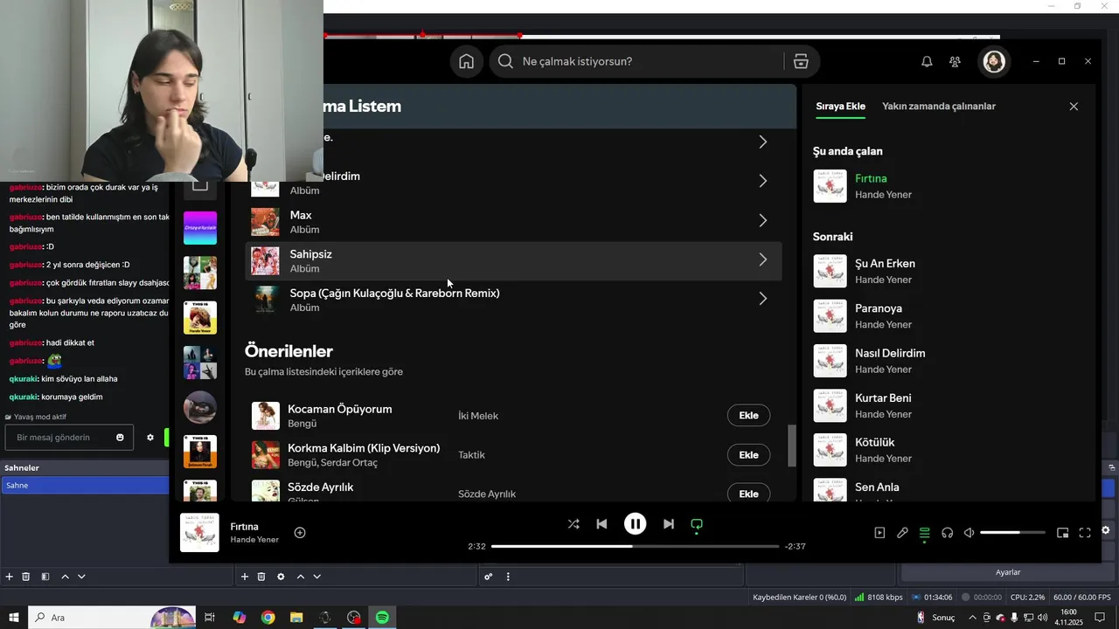Add Sözde Ayrılık with Ekle

pos(748,494)
